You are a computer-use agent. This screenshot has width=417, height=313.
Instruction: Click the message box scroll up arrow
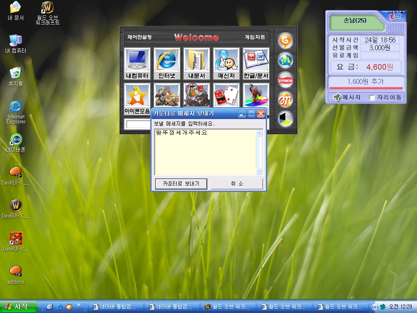point(259,133)
